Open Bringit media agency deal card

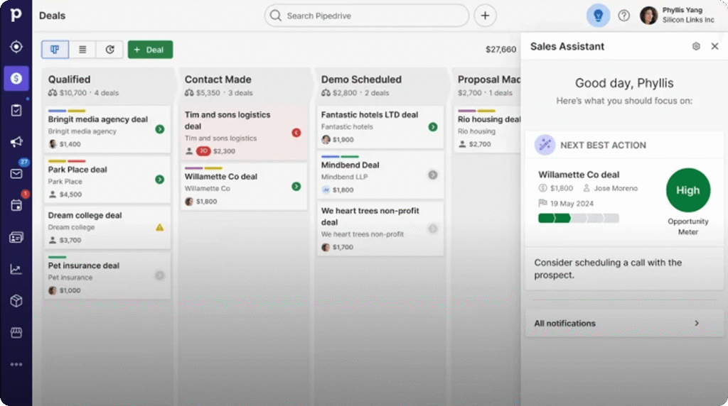[107, 129]
